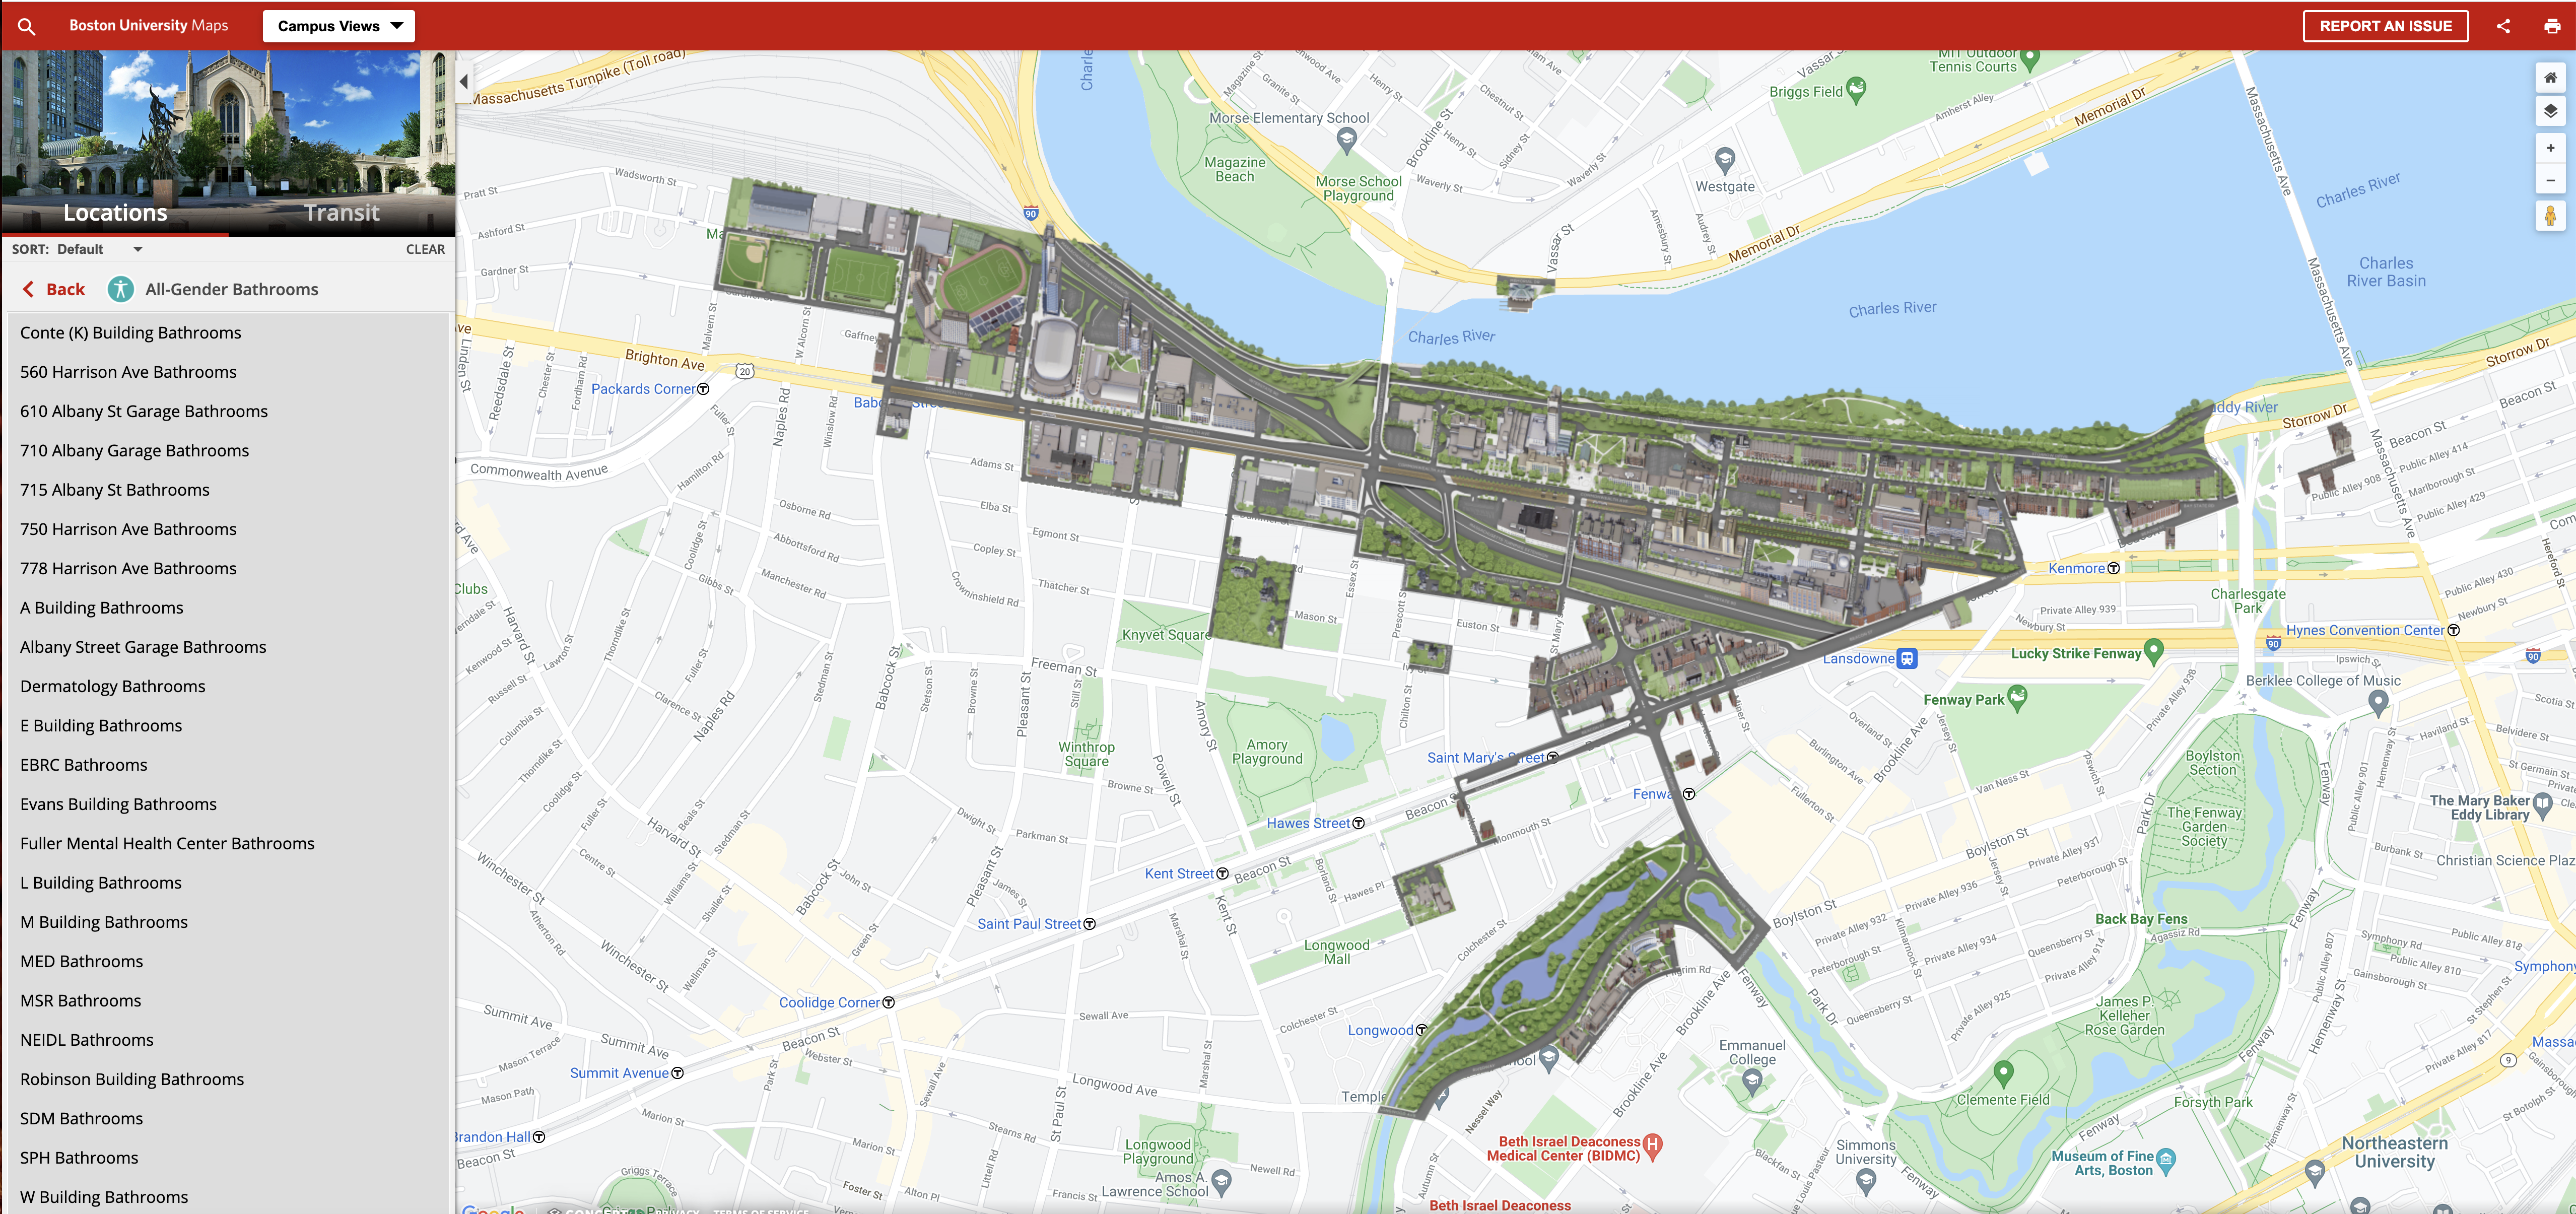Select SPH Bathrooms
Image resolution: width=2576 pixels, height=1214 pixels.
(228, 1158)
